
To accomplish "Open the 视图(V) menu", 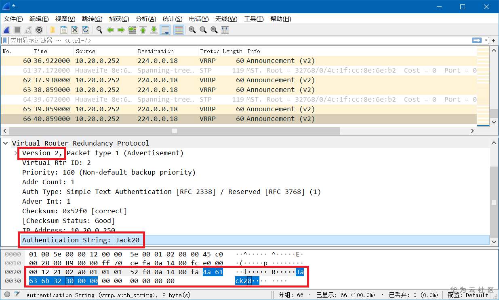I will pos(65,19).
